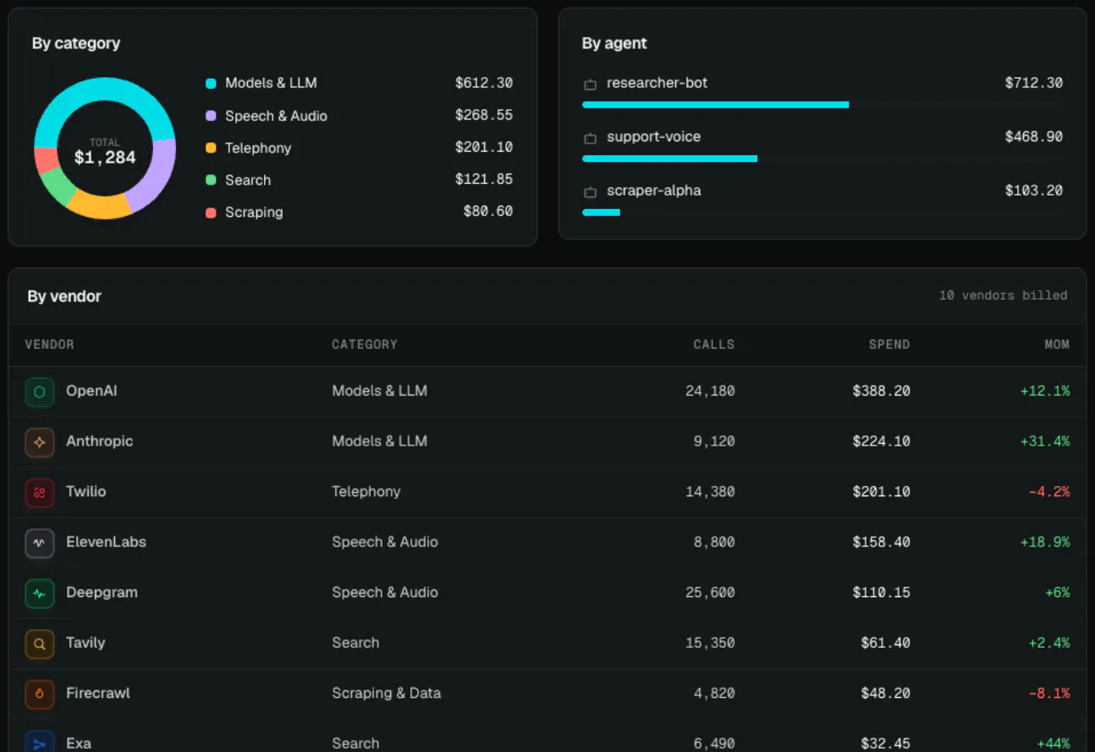Click the support-voice spend progress bar
The width and height of the screenshot is (1095, 752).
[x=823, y=158]
